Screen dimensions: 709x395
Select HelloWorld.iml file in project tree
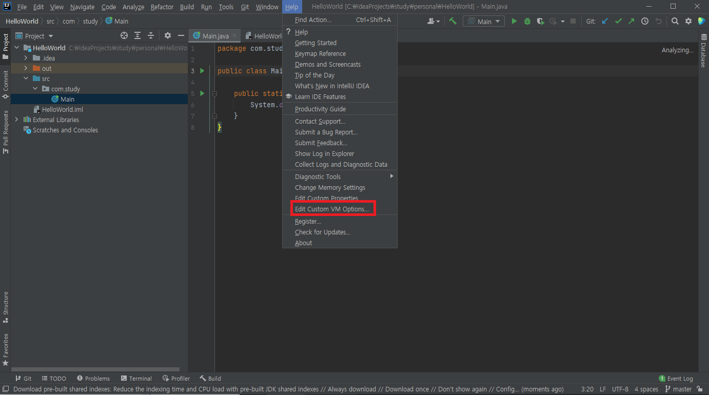click(x=63, y=109)
